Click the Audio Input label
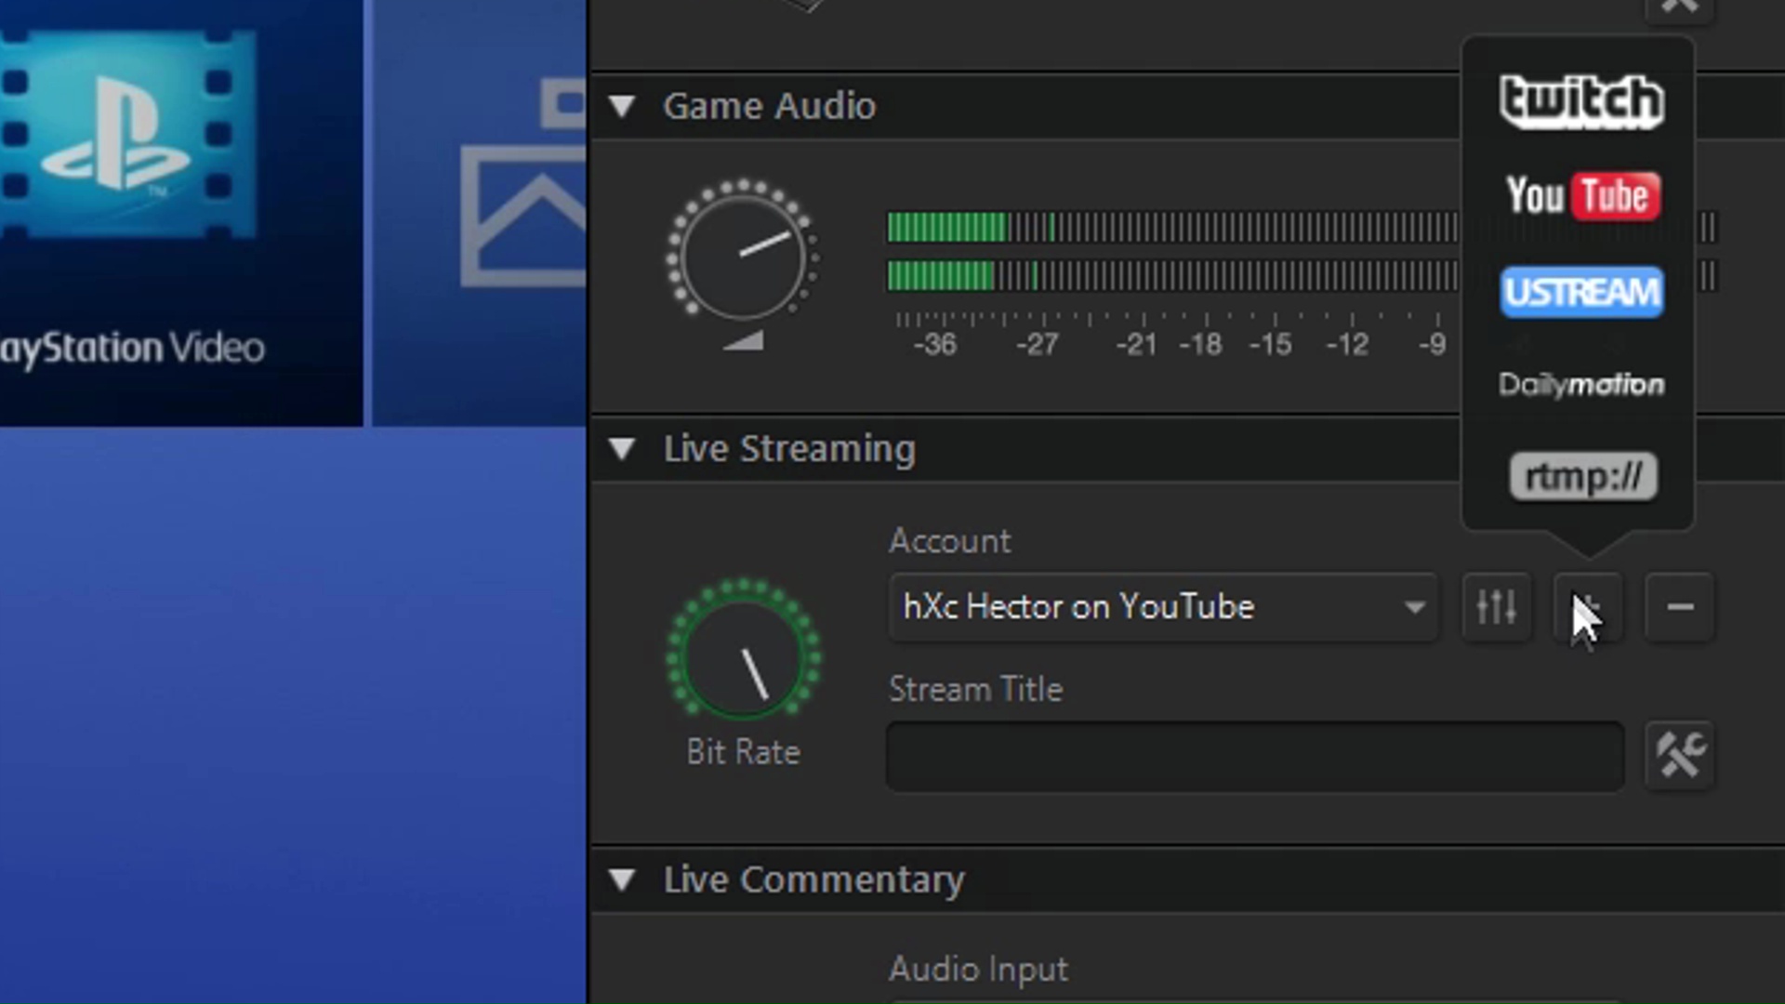 click(x=978, y=969)
